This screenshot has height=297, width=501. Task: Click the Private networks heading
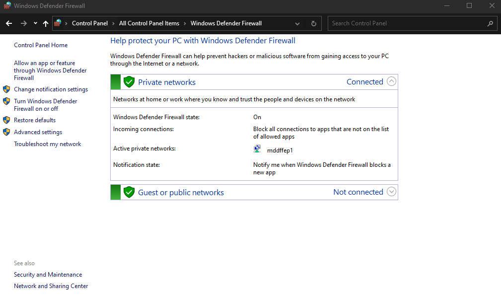click(167, 82)
